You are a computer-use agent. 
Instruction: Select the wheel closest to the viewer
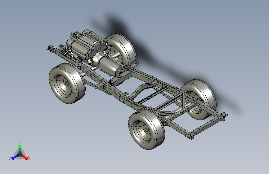tap(147, 129)
